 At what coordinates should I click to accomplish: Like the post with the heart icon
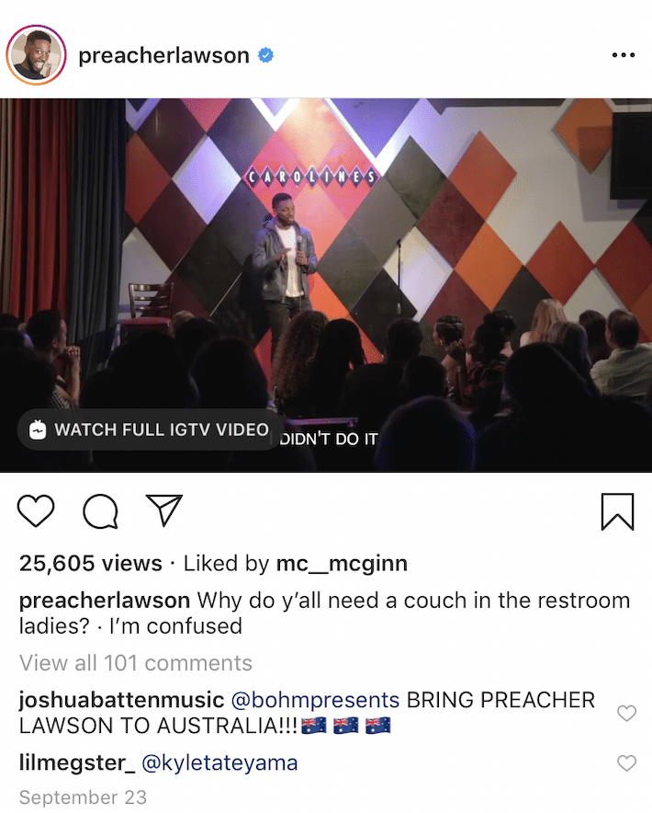coord(36,510)
